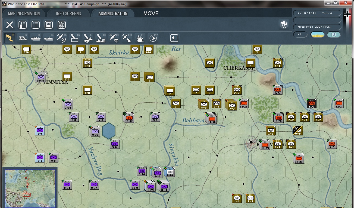Switch to the INFO SCREENS tab

68,14
